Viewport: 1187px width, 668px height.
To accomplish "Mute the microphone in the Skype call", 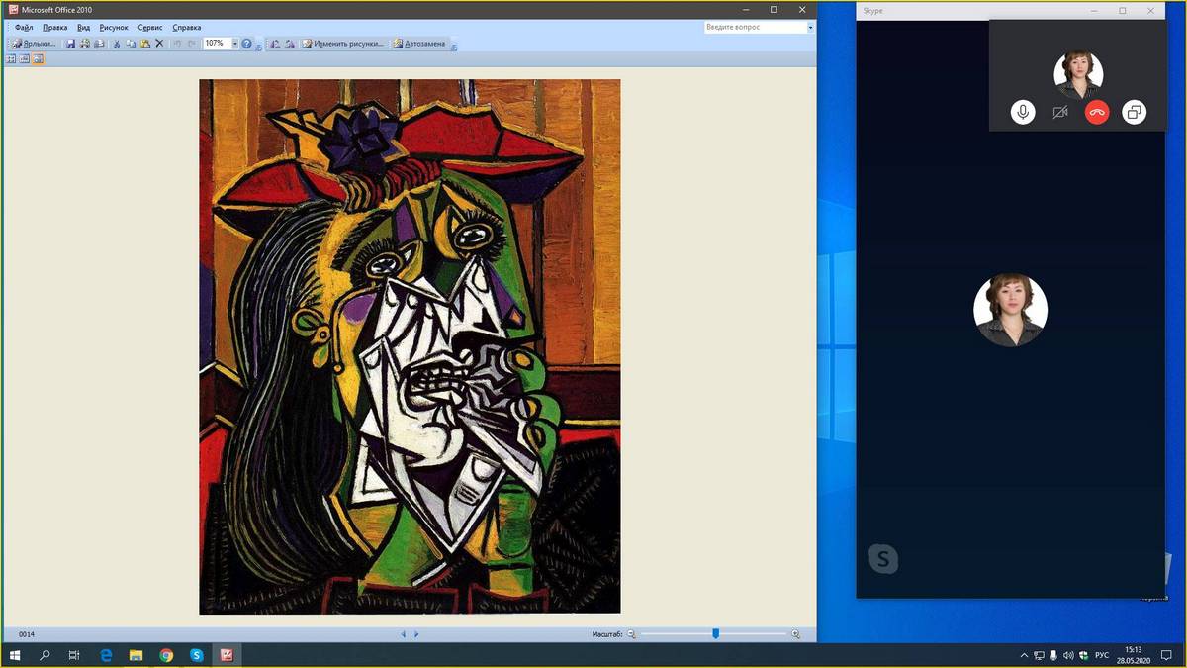I will point(1023,113).
